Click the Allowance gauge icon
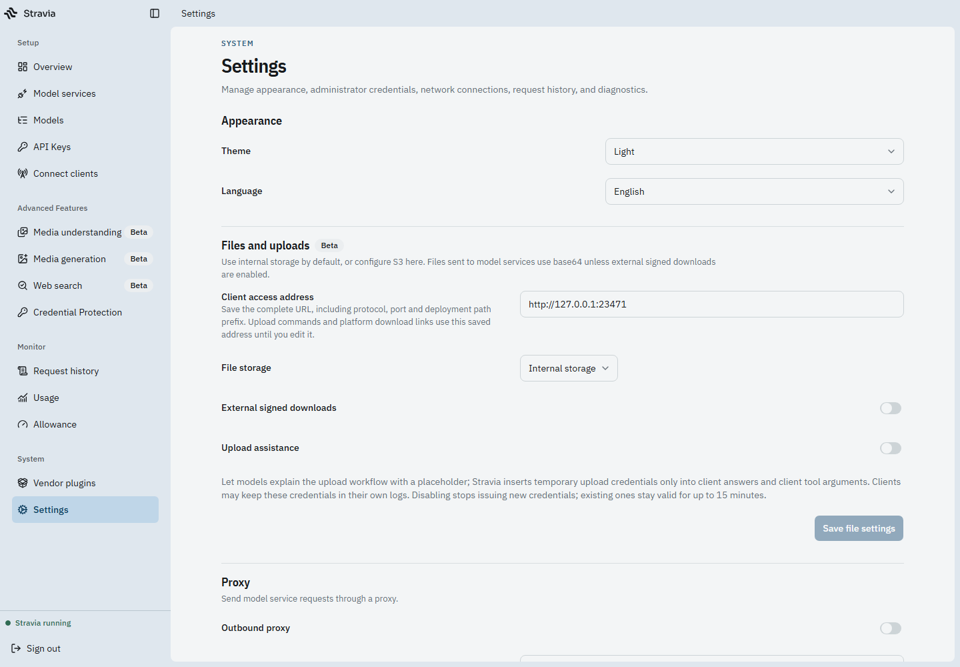960x667 pixels. click(23, 424)
